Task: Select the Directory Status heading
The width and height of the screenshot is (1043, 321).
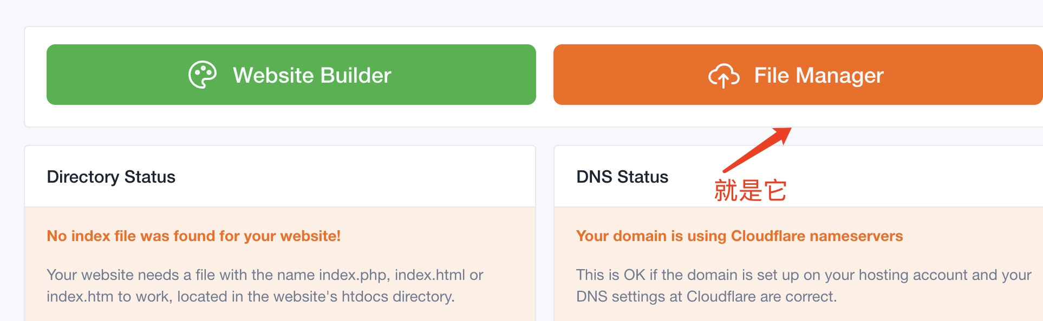Action: point(111,177)
